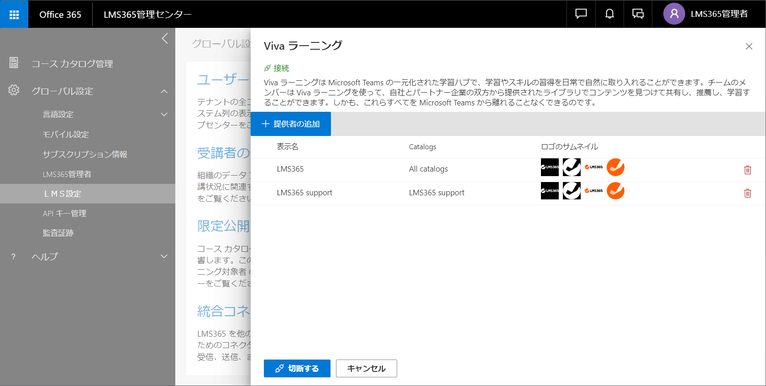Open the notifications bell

tap(609, 14)
